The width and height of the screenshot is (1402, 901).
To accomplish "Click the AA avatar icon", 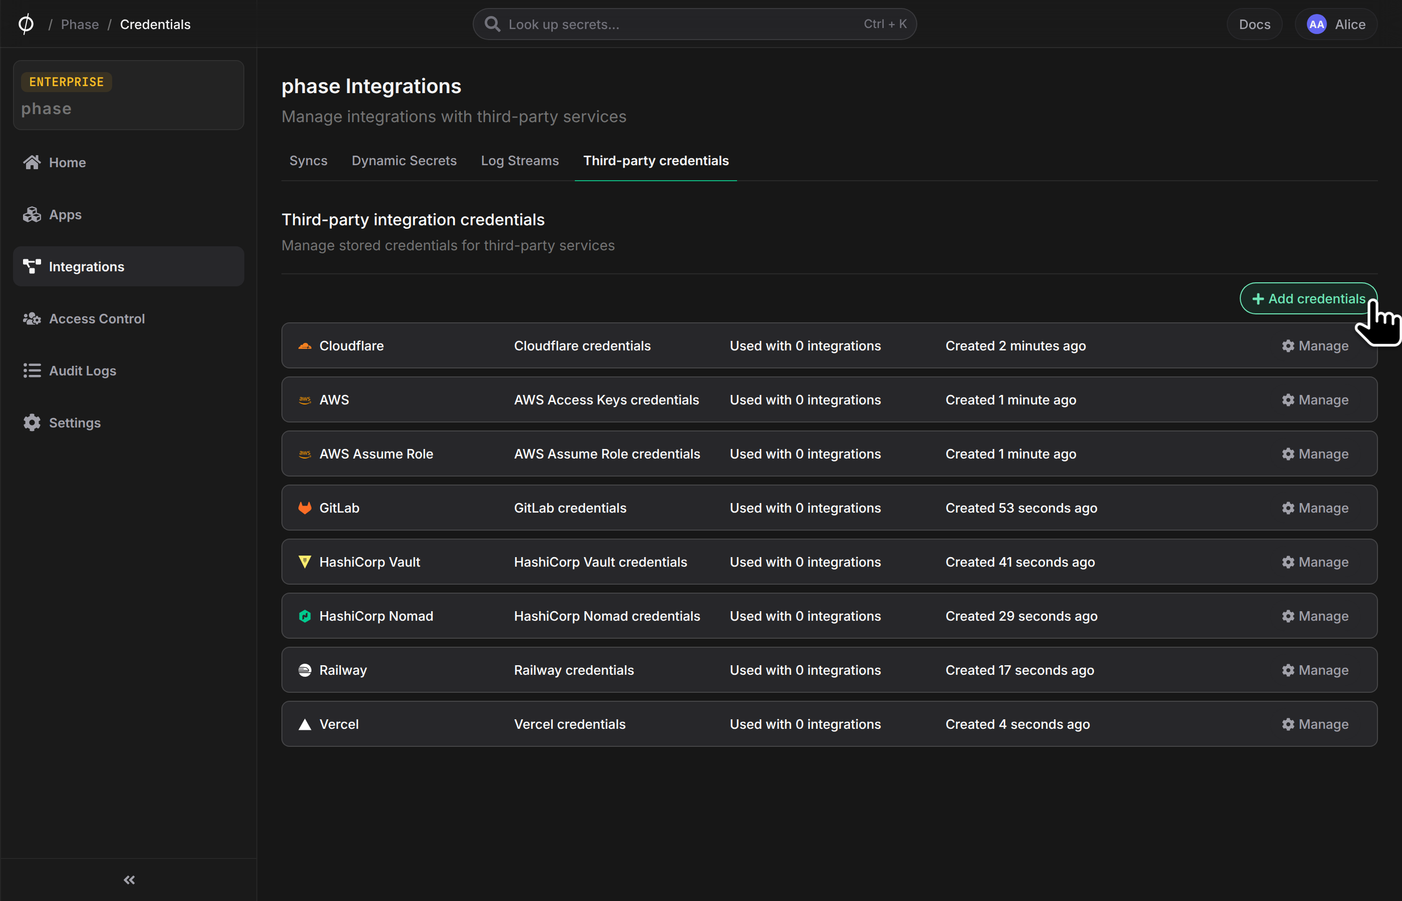I will (x=1316, y=25).
